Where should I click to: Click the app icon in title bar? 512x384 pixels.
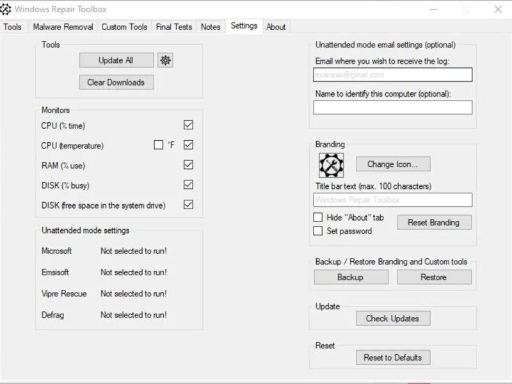pyautogui.click(x=6, y=9)
